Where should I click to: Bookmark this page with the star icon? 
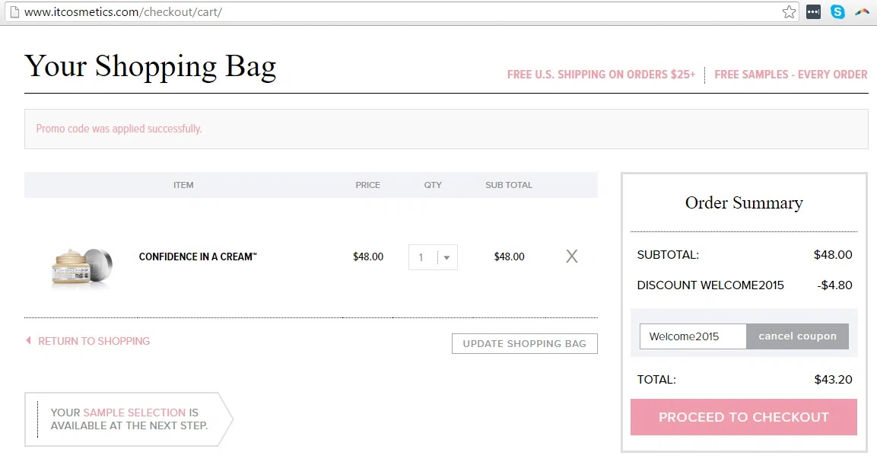pyautogui.click(x=789, y=11)
